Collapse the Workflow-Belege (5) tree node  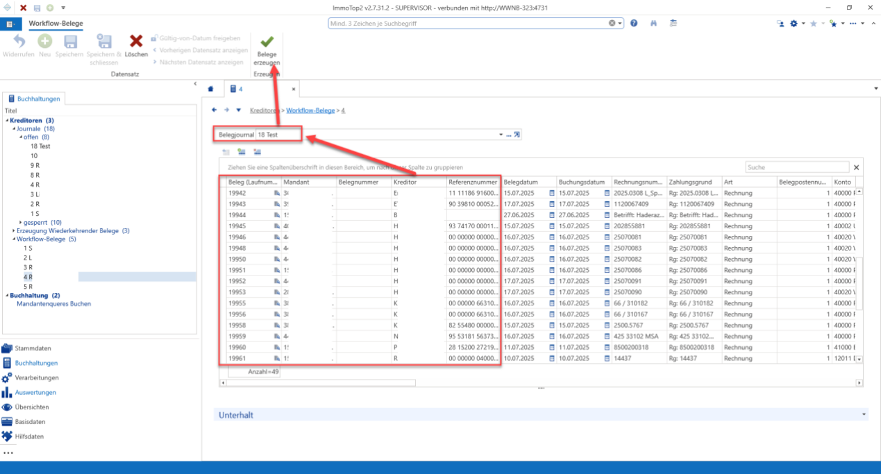(x=13, y=239)
